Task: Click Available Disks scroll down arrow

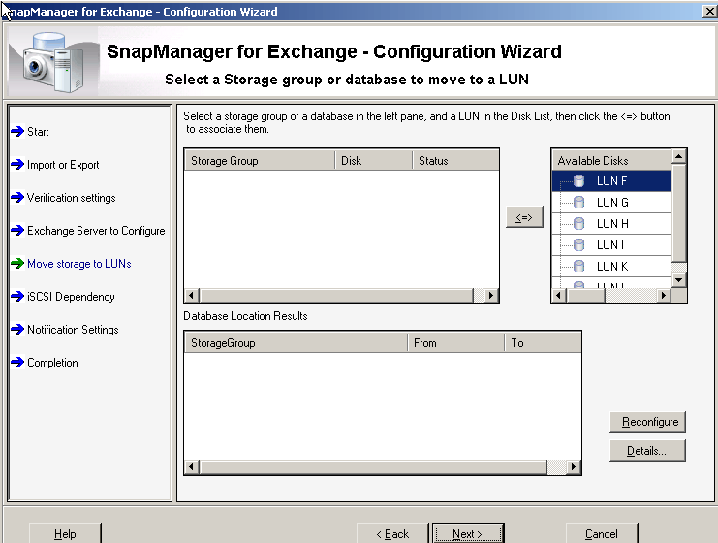Action: click(x=678, y=280)
